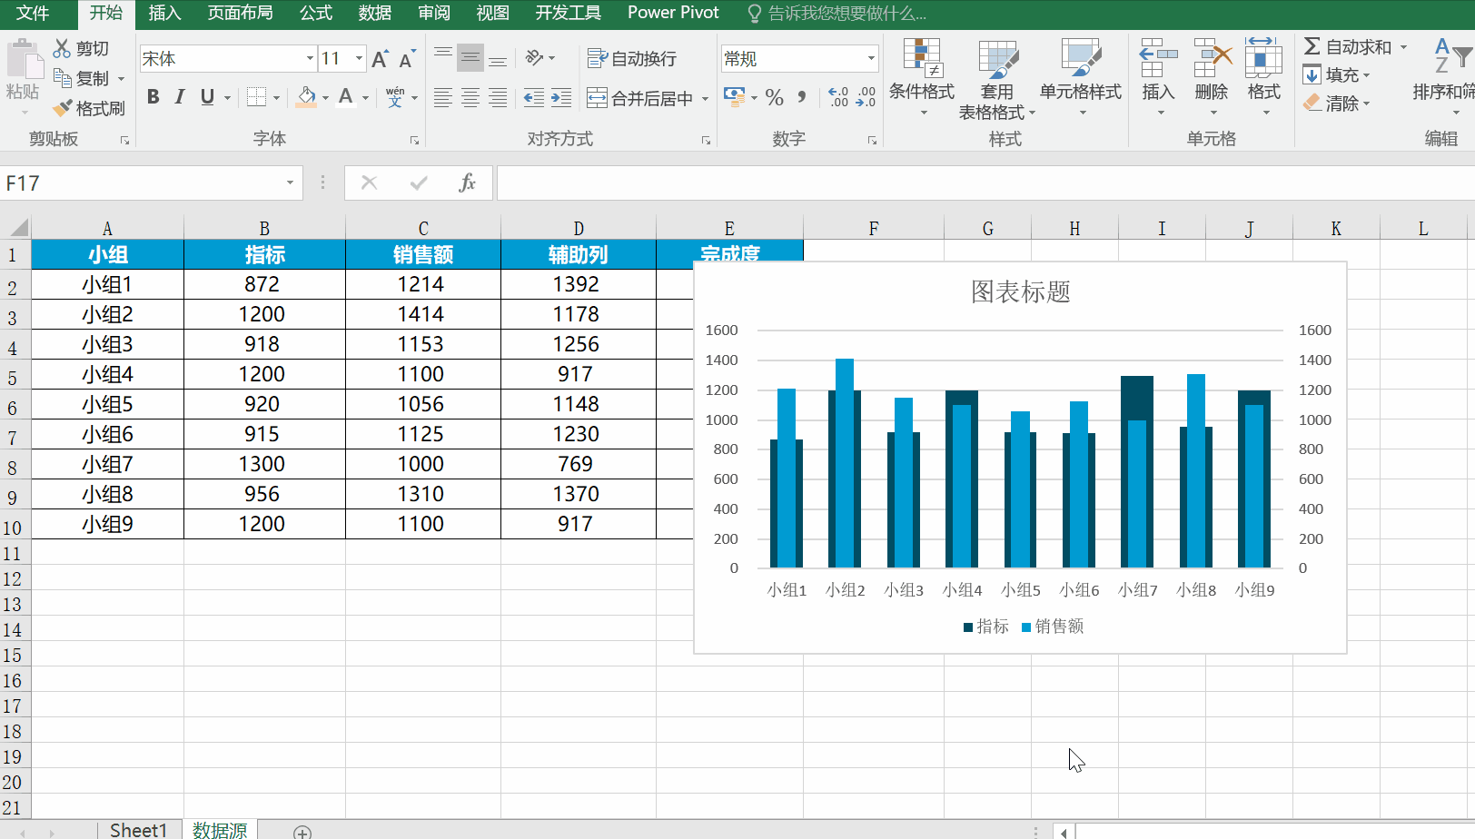Viewport: 1475px width, 839px height.
Task: Align text left
Action: 442,98
